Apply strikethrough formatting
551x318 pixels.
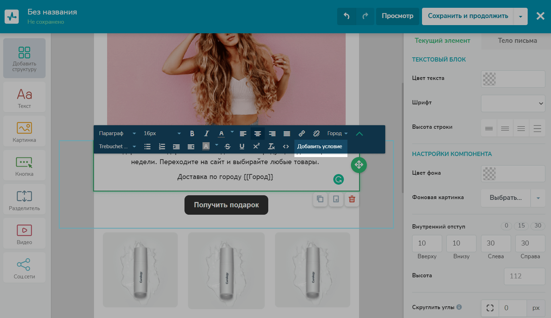pos(227,146)
